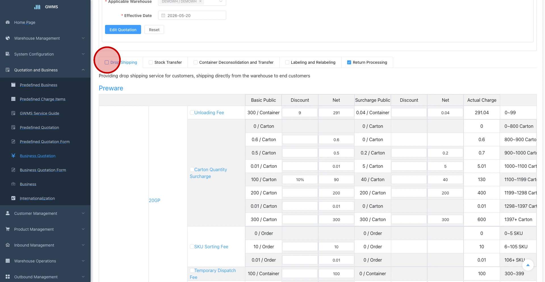
Task: Open the Home Page menu item
Action: pyautogui.click(x=45, y=22)
